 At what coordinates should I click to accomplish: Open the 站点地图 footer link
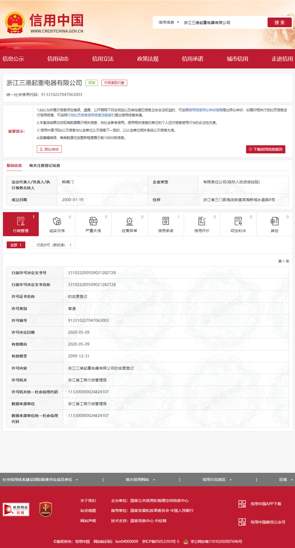click(x=88, y=511)
